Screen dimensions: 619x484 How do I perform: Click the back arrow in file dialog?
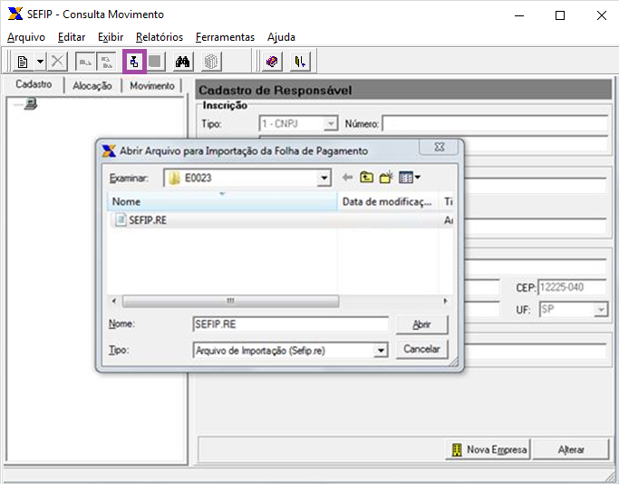coord(347,178)
